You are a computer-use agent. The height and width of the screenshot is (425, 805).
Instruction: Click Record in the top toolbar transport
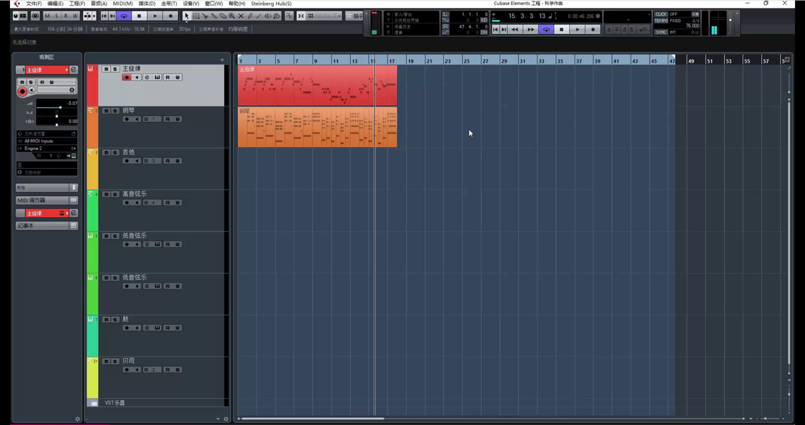point(170,16)
